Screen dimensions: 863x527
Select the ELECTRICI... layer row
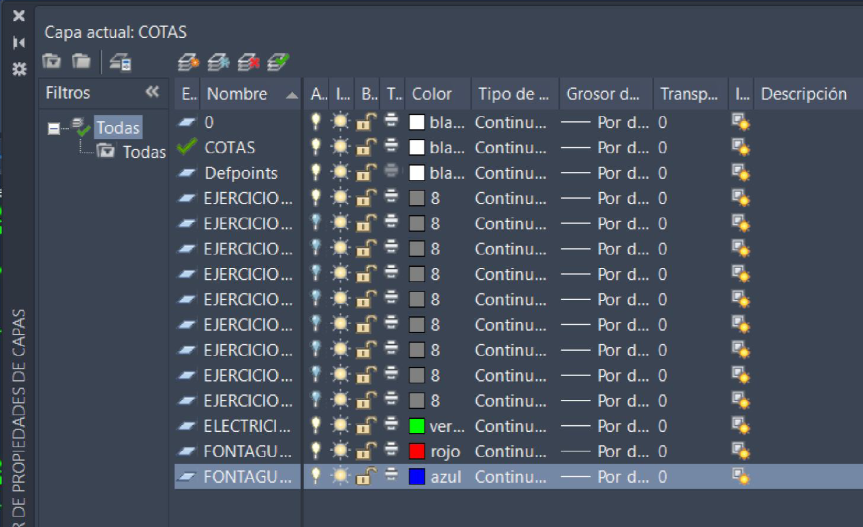(247, 426)
